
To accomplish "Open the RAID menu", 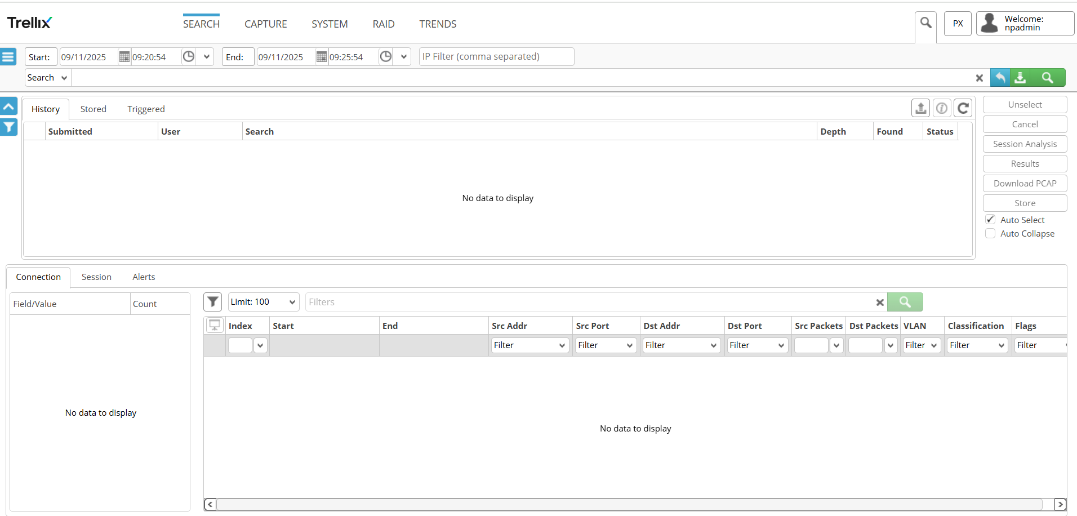I will point(384,24).
